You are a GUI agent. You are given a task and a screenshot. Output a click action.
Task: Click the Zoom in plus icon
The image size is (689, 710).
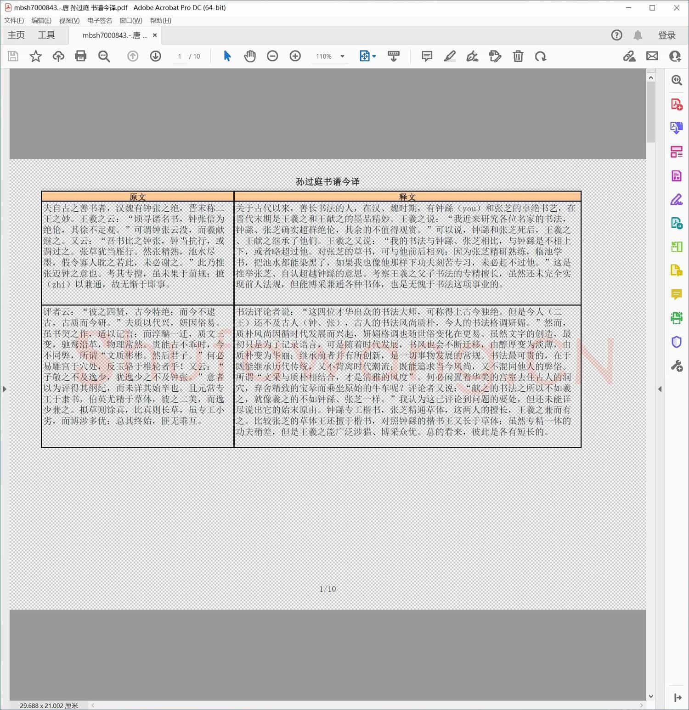coord(295,56)
